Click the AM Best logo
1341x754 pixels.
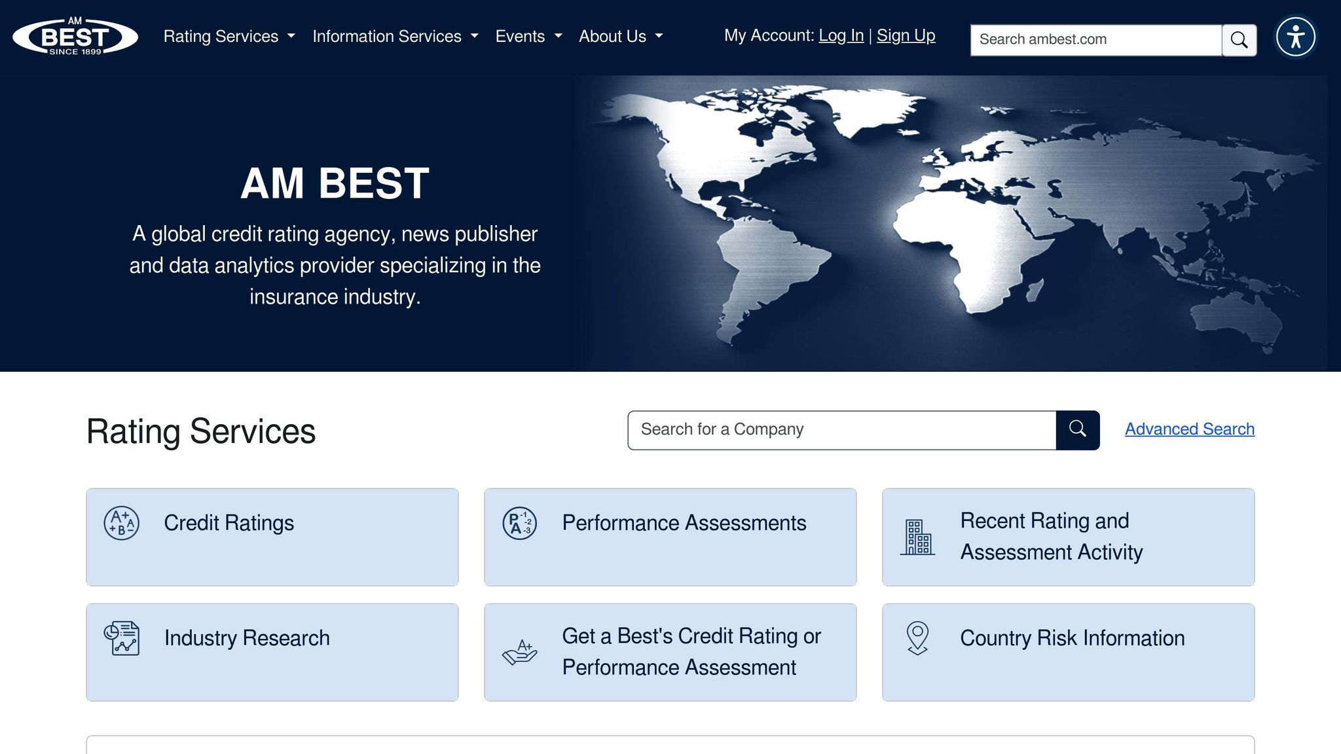point(75,37)
